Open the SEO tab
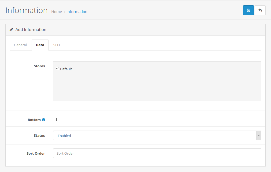 [x=57, y=45]
